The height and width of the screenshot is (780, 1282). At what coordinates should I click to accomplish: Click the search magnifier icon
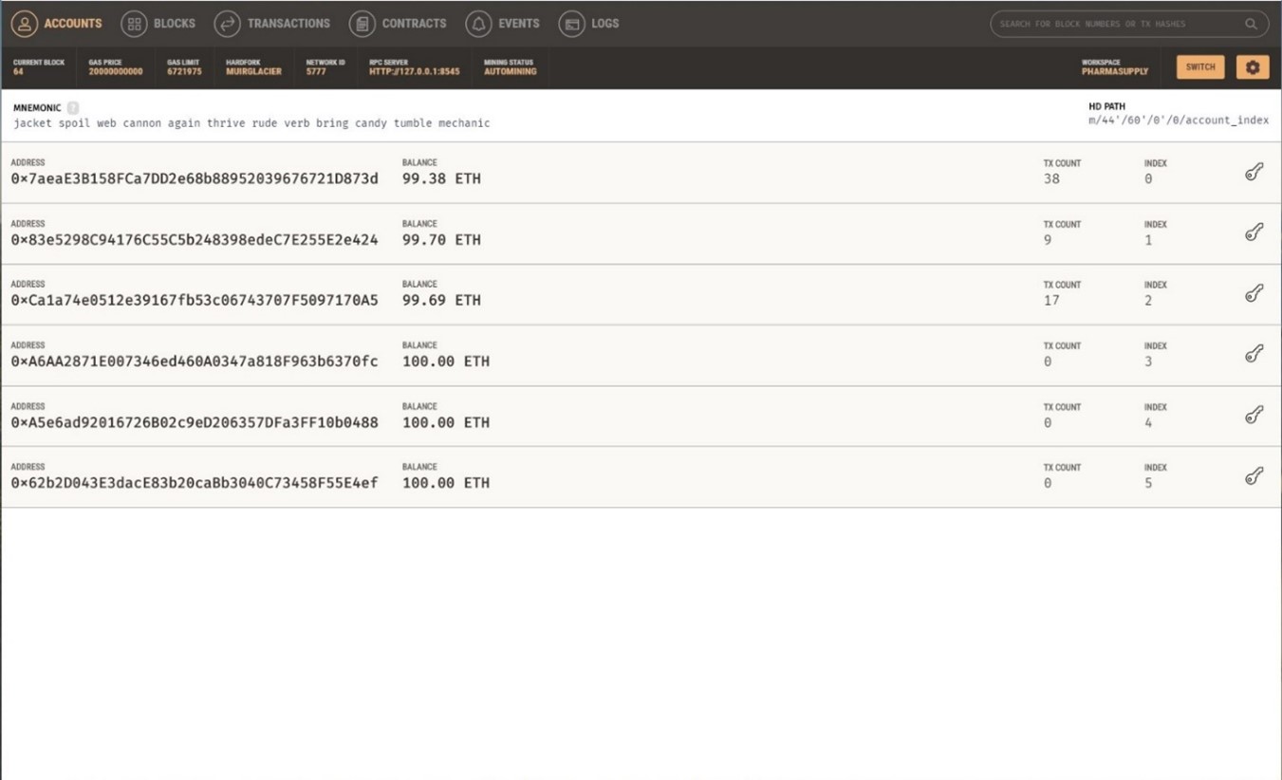click(x=1251, y=24)
